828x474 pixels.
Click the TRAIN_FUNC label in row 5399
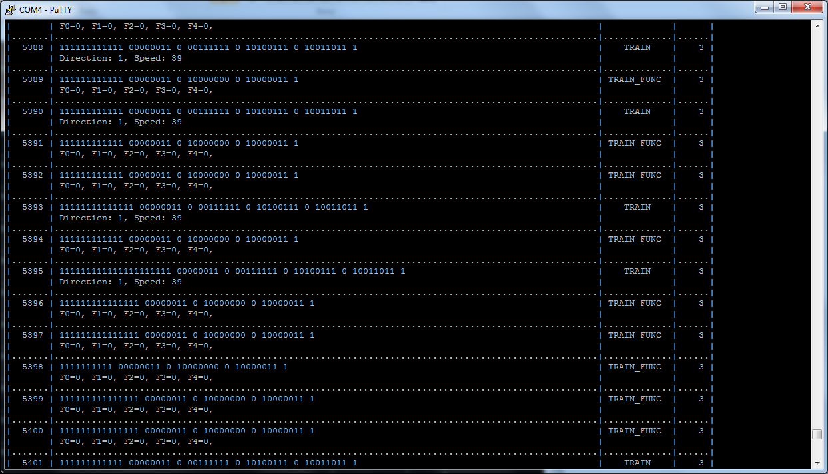(x=634, y=399)
